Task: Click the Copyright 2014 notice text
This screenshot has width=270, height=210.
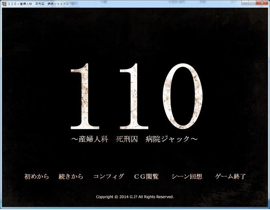Action: [x=135, y=197]
